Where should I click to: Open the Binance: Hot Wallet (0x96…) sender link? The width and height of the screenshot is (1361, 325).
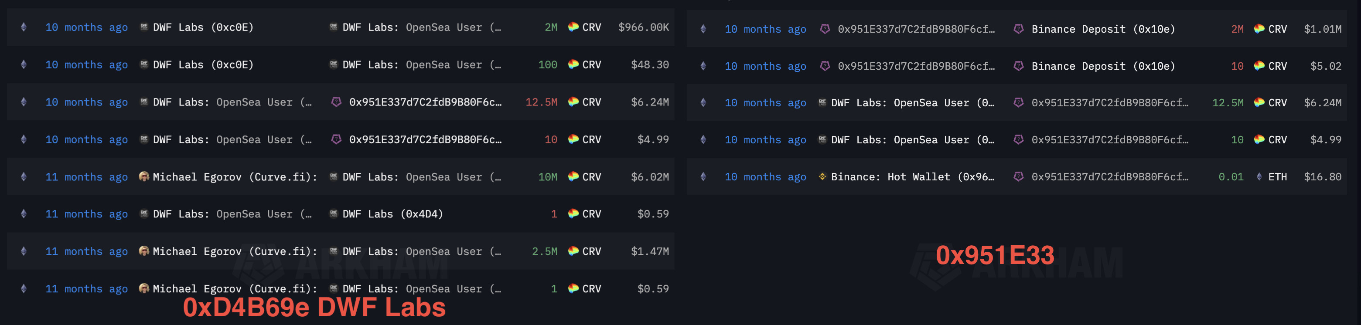point(912,177)
